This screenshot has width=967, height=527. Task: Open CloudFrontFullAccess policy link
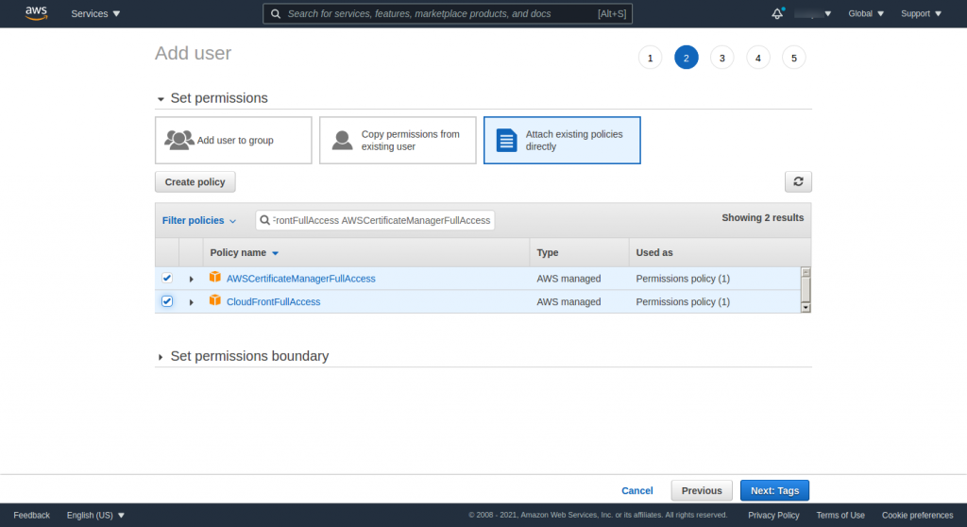[x=273, y=302]
